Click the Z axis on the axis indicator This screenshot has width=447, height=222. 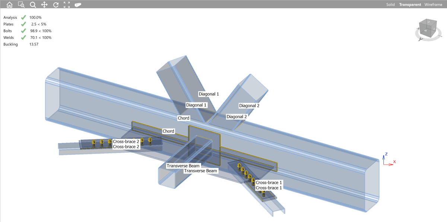pos(386,155)
